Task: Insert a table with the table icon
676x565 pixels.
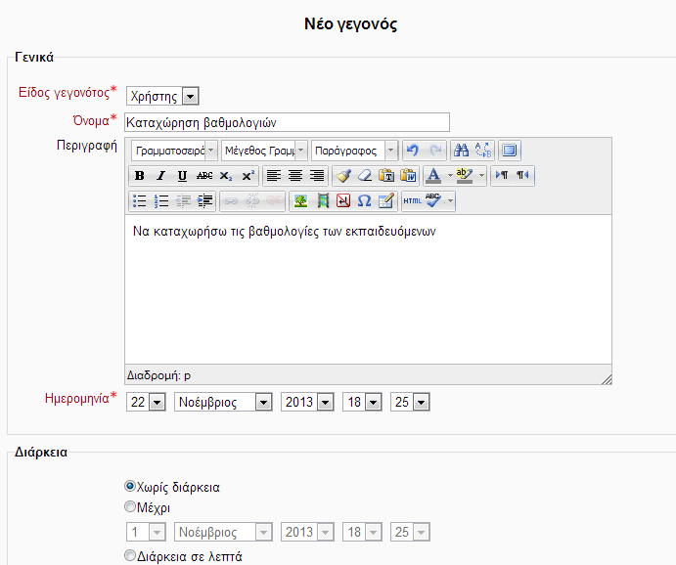Action: point(386,201)
